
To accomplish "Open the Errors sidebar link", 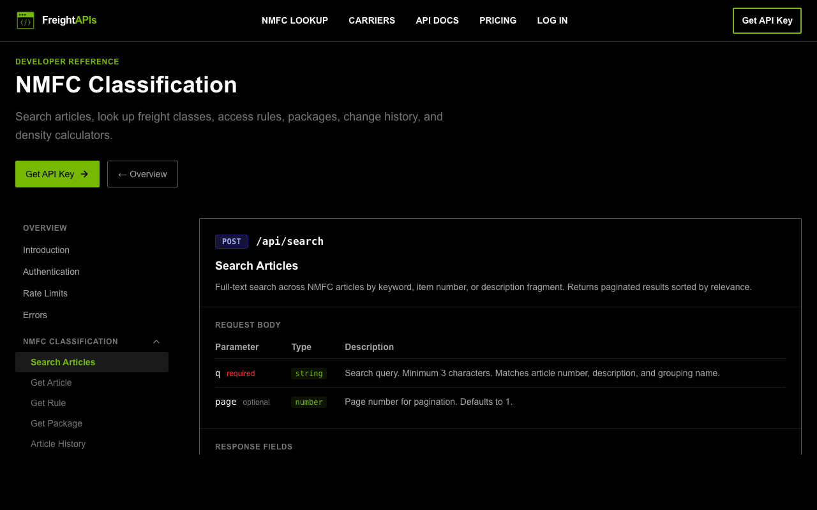I will tap(35, 315).
